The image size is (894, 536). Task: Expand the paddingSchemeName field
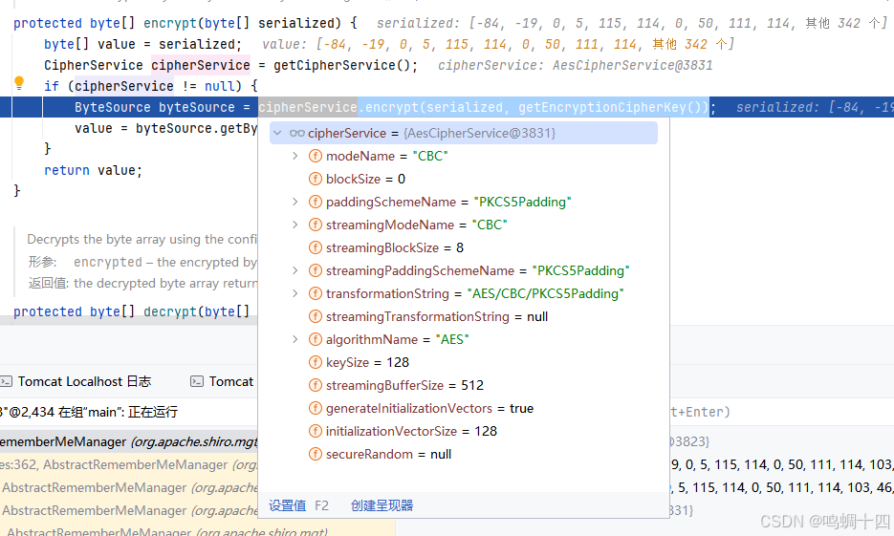[294, 202]
